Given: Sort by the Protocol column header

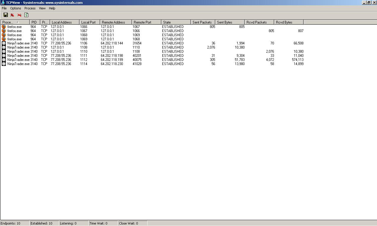Looking at the screenshot, I should 45,22.
